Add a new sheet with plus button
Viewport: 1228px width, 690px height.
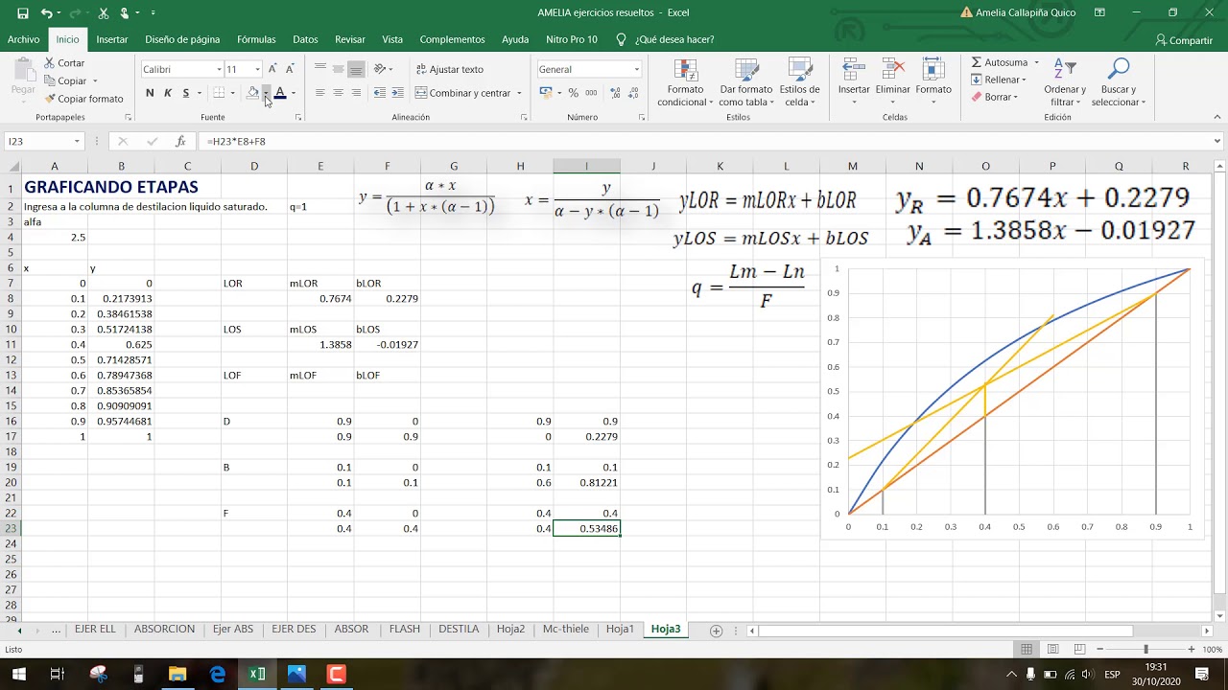pos(716,631)
